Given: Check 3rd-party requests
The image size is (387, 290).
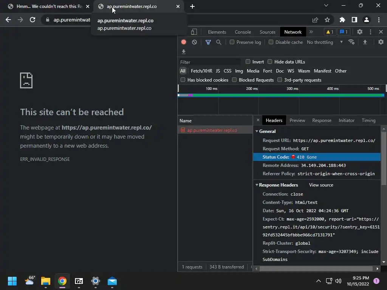Looking at the screenshot, I should 280,80.
